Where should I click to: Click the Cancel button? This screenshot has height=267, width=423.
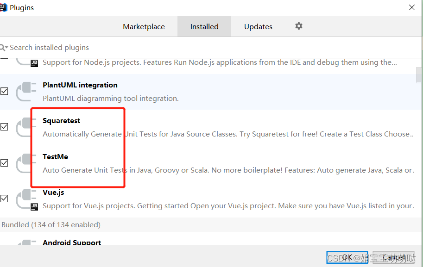point(393,257)
